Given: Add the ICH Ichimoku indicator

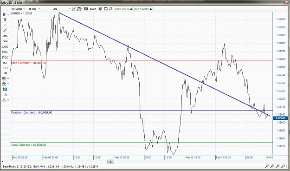Looking at the screenshot, I should click(5, 68).
